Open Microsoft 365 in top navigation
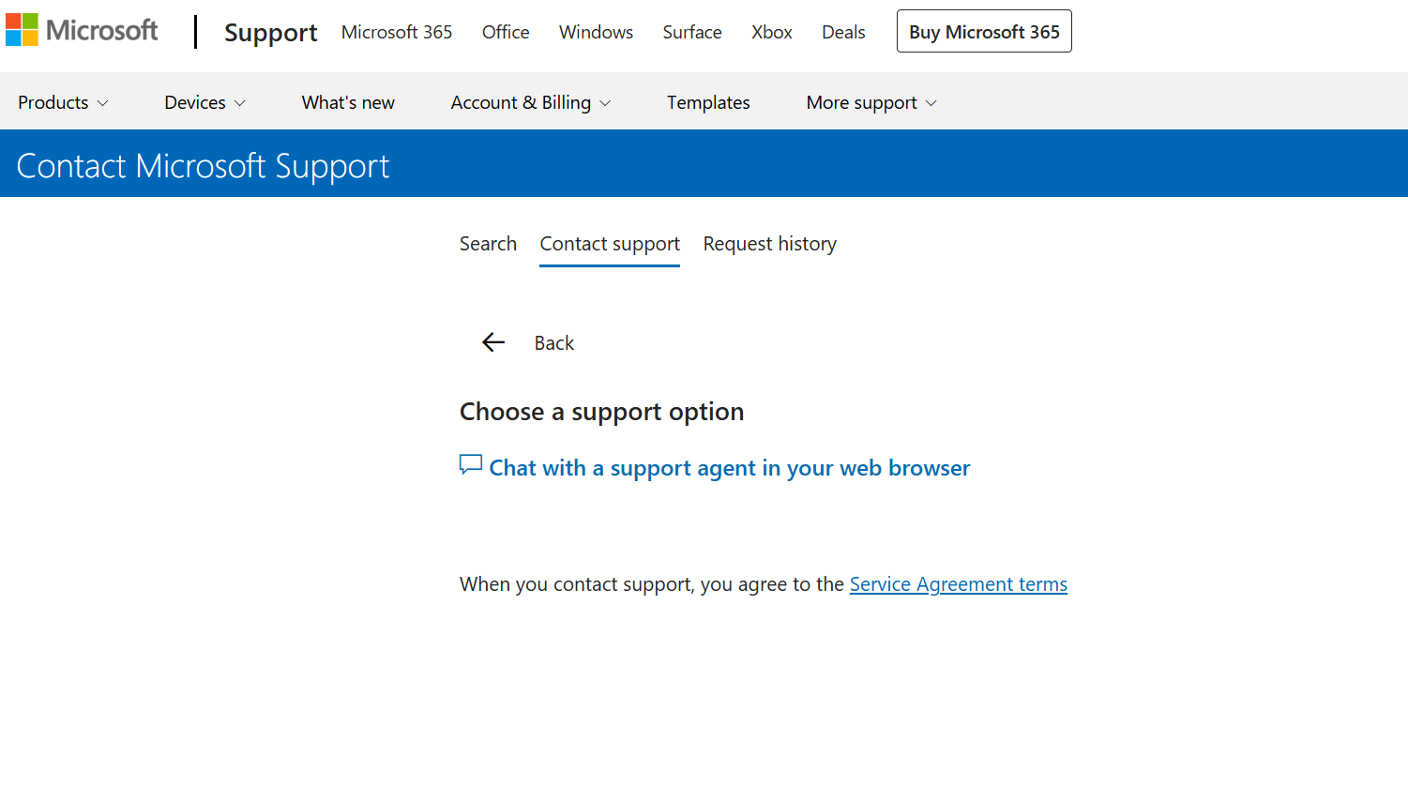1408x801 pixels. point(397,32)
